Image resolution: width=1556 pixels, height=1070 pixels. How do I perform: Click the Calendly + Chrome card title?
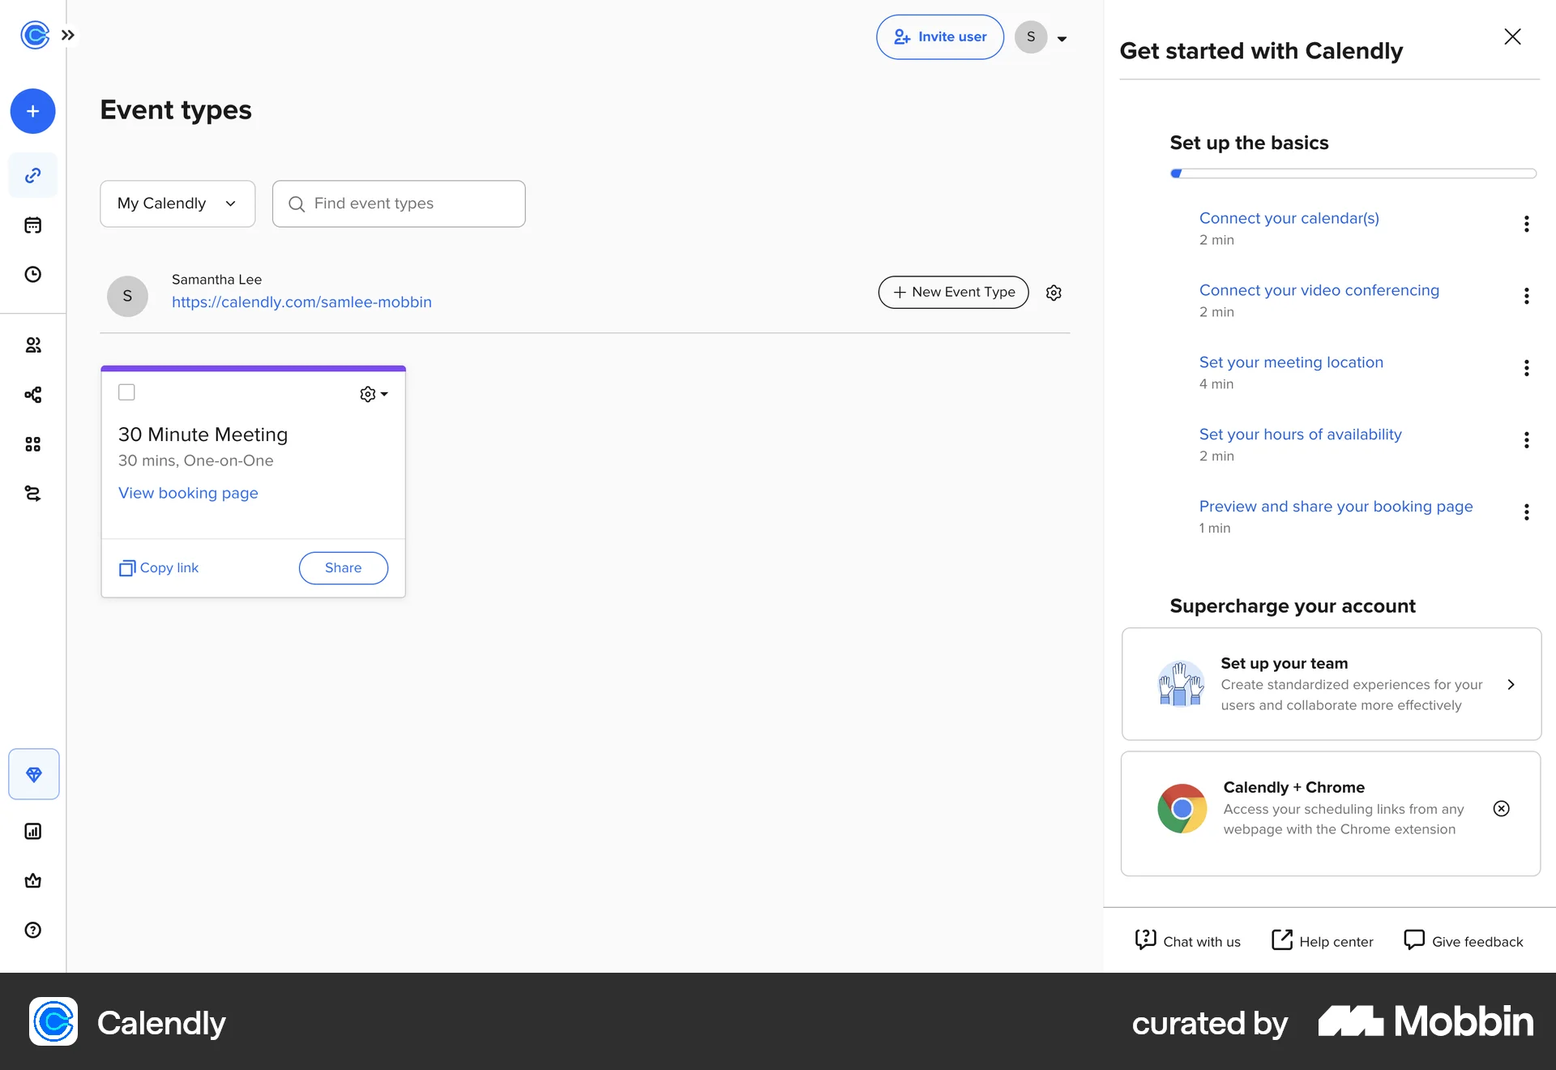pos(1294,787)
